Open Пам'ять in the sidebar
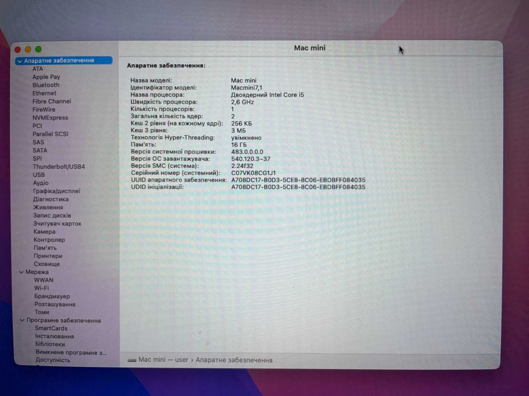This screenshot has height=396, width=529. pos(45,248)
